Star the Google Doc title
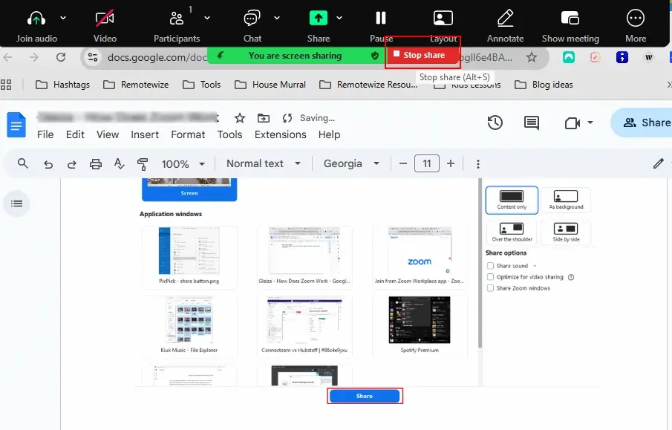The height and width of the screenshot is (430, 672). tap(239, 118)
